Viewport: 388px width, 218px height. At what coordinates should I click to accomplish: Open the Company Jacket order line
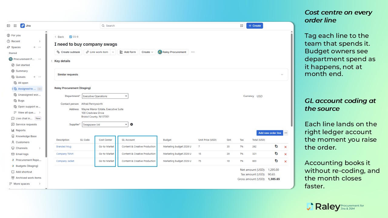(65, 161)
